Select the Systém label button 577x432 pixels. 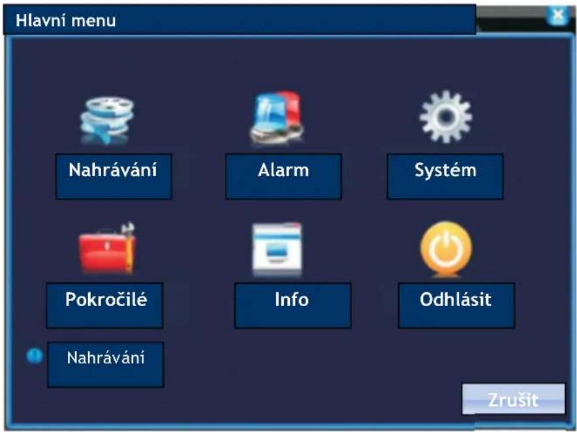(x=445, y=177)
